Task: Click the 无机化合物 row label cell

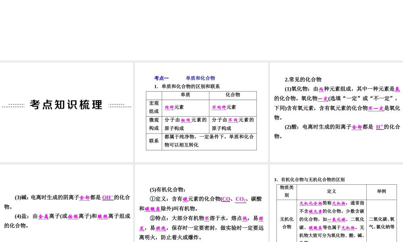Action: click(287, 221)
